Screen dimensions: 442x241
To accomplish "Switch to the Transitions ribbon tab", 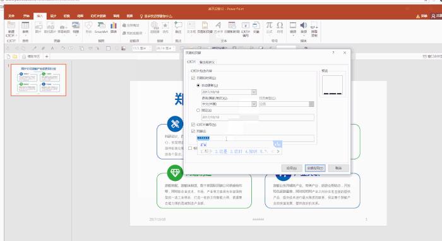I will (x=66, y=16).
